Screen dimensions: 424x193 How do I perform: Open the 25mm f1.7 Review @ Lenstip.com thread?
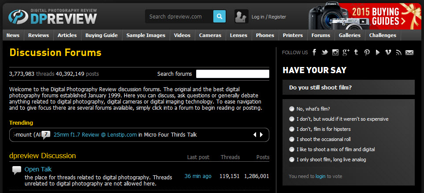95,134
